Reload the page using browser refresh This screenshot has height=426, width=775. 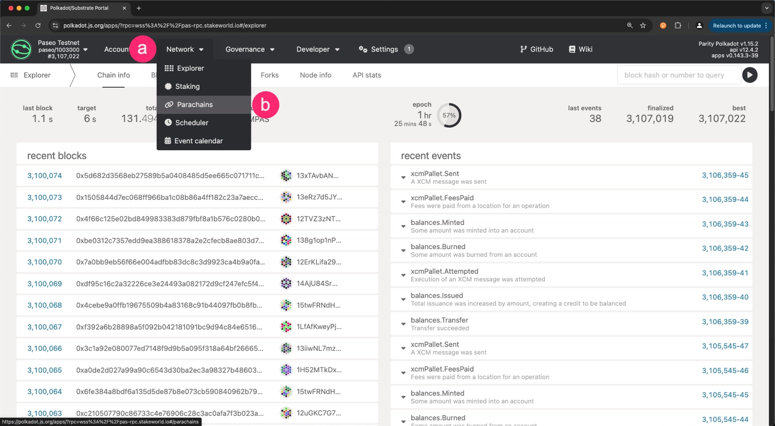point(38,25)
